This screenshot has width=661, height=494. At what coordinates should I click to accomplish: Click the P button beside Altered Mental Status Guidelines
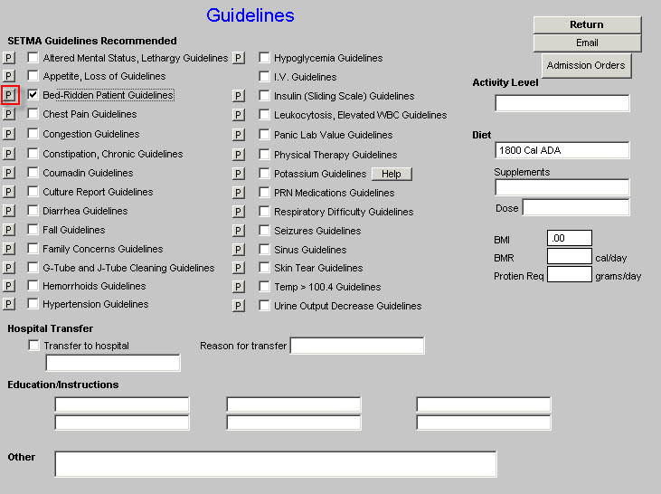coord(8,57)
